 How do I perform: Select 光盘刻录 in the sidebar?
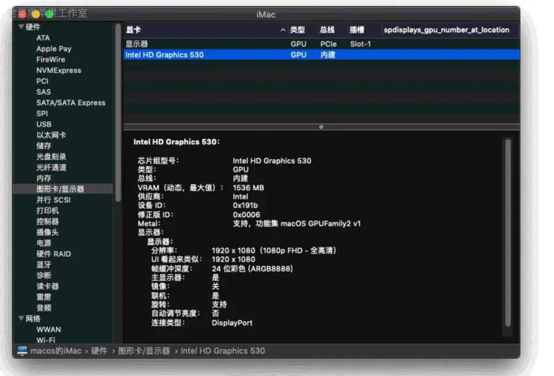coord(51,156)
